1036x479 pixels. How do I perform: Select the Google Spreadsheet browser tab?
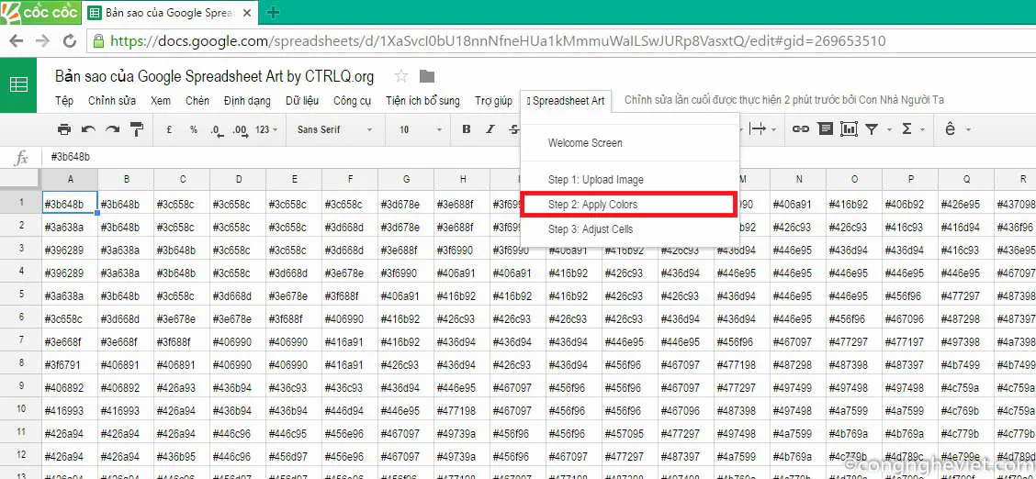point(171,13)
